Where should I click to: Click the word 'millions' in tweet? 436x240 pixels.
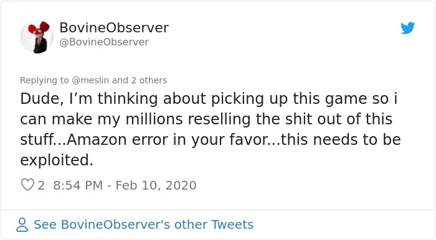(x=154, y=119)
